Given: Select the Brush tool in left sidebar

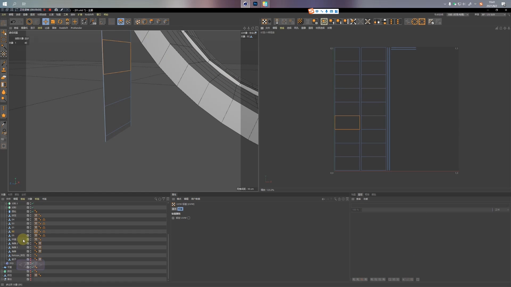Looking at the screenshot, I should [x=4, y=63].
